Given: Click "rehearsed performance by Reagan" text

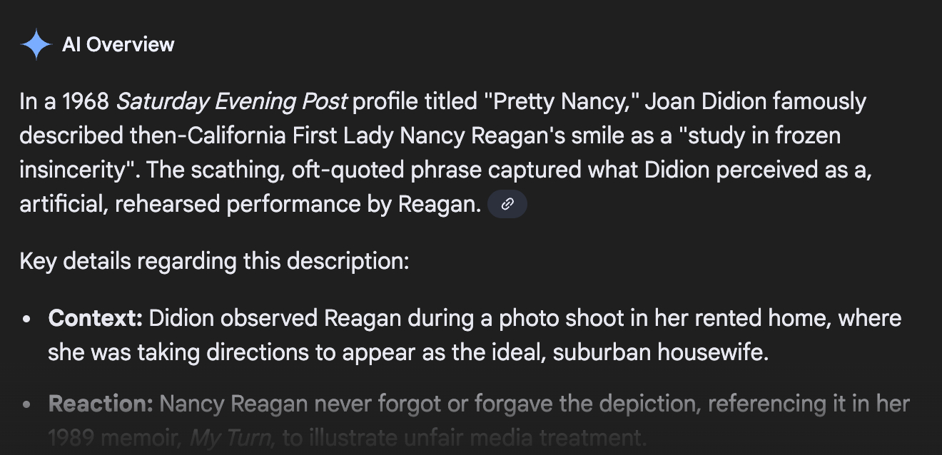Looking at the screenshot, I should pyautogui.click(x=298, y=205).
